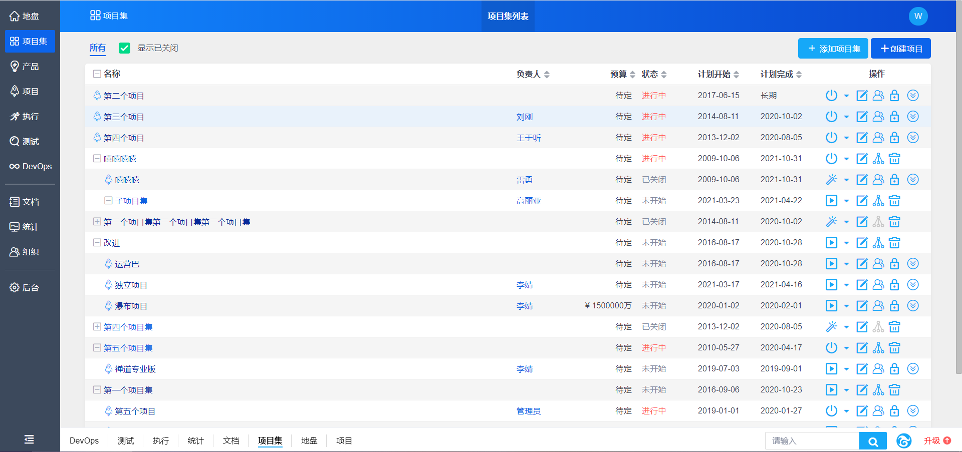Viewport: 962px width, 452px height.
Task: Click the 升级 upgrade link
Action: [937, 440]
